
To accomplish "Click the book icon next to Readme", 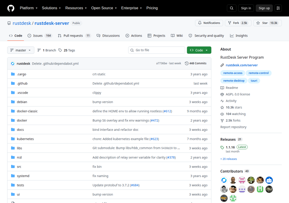I will coord(222,88).
